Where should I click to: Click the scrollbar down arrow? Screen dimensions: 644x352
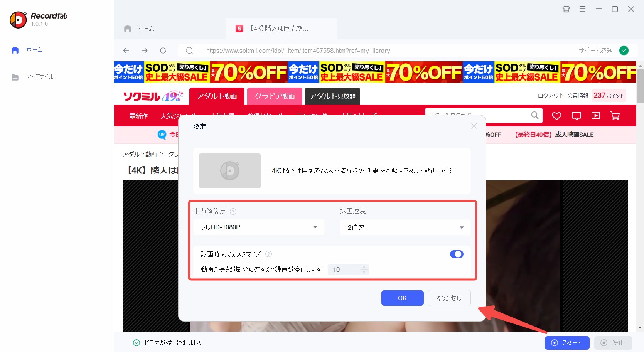[640, 328]
